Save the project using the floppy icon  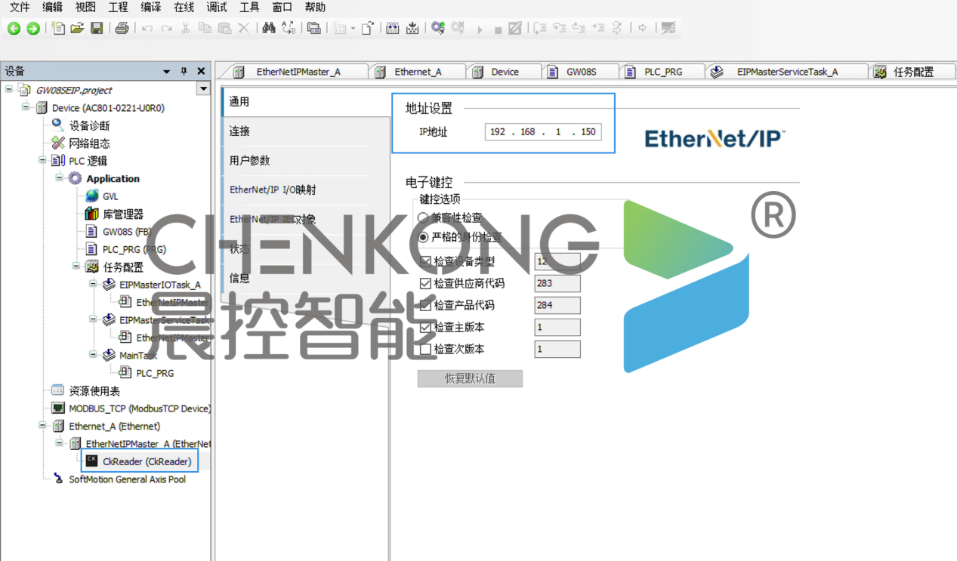pos(97,29)
